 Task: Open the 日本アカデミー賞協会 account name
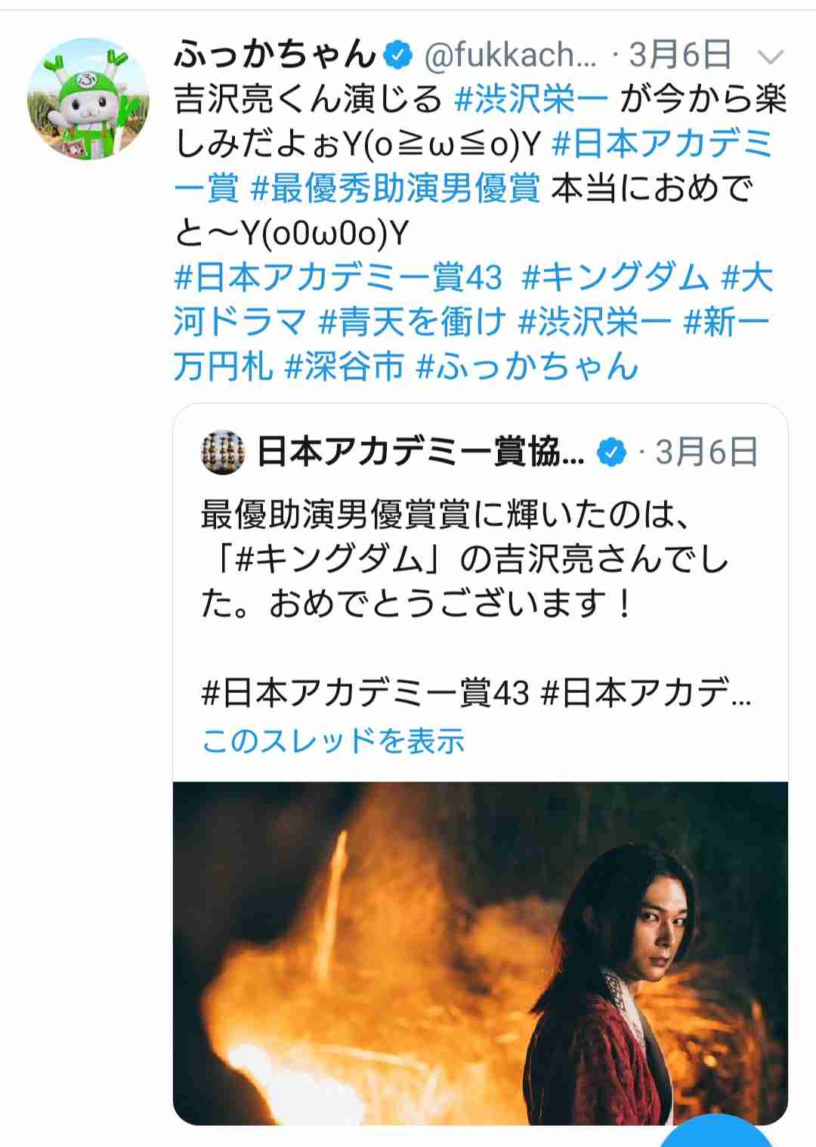pos(421,452)
